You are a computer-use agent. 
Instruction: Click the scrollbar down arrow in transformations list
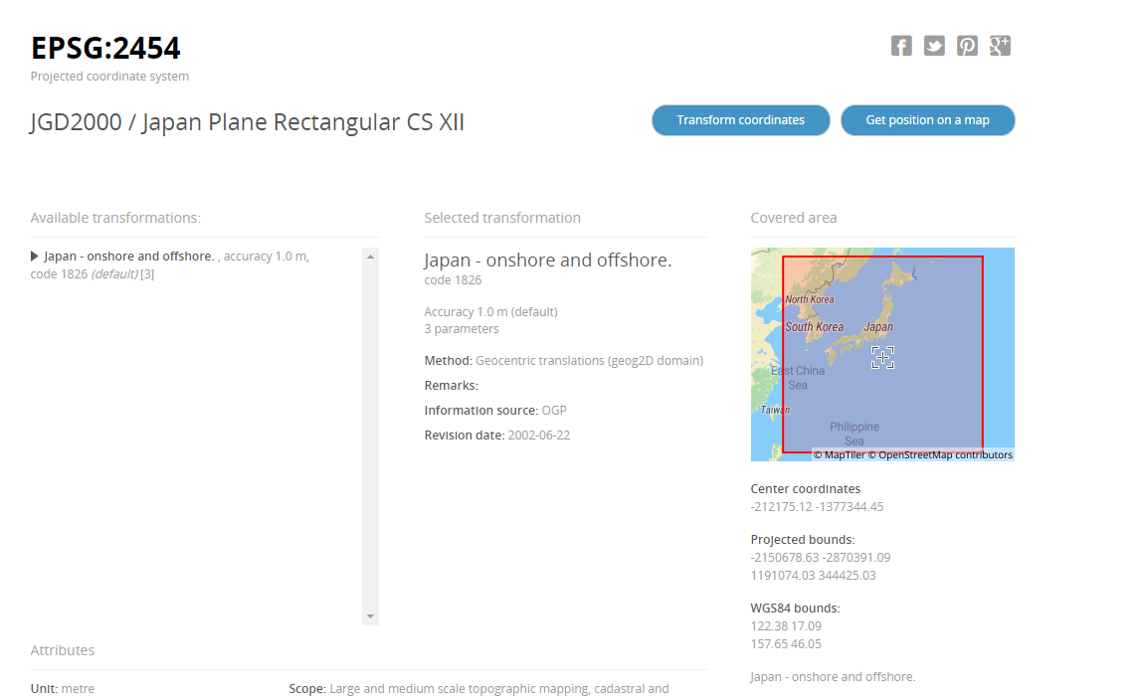[x=370, y=616]
